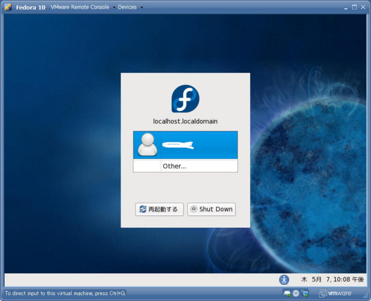Click the 再起動する restart button
The height and width of the screenshot is (301, 371).
coord(159,209)
